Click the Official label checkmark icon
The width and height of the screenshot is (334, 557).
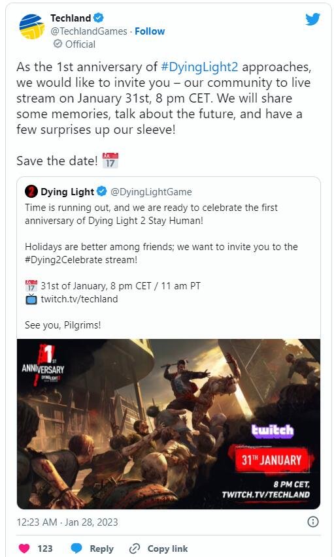coord(58,44)
